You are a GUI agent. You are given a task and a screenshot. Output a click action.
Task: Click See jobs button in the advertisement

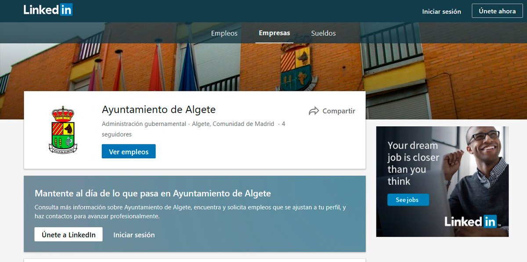point(408,200)
